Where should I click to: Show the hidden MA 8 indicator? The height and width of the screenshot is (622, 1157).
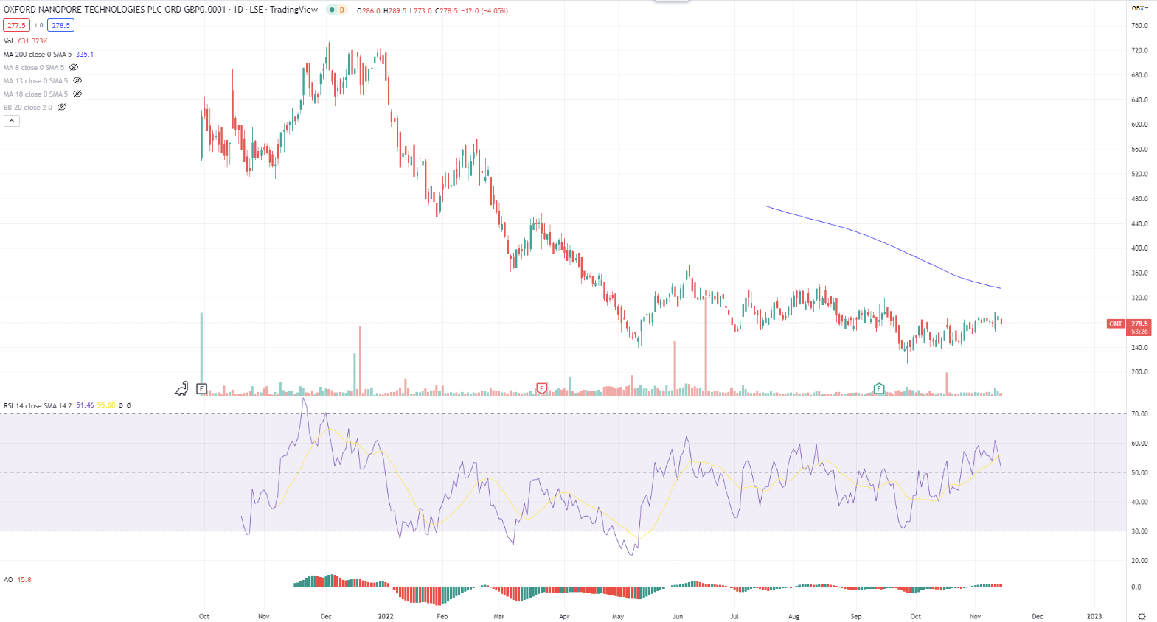click(74, 68)
